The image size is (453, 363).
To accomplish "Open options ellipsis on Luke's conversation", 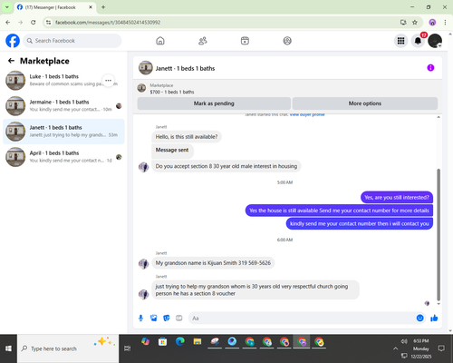I will coord(108,80).
